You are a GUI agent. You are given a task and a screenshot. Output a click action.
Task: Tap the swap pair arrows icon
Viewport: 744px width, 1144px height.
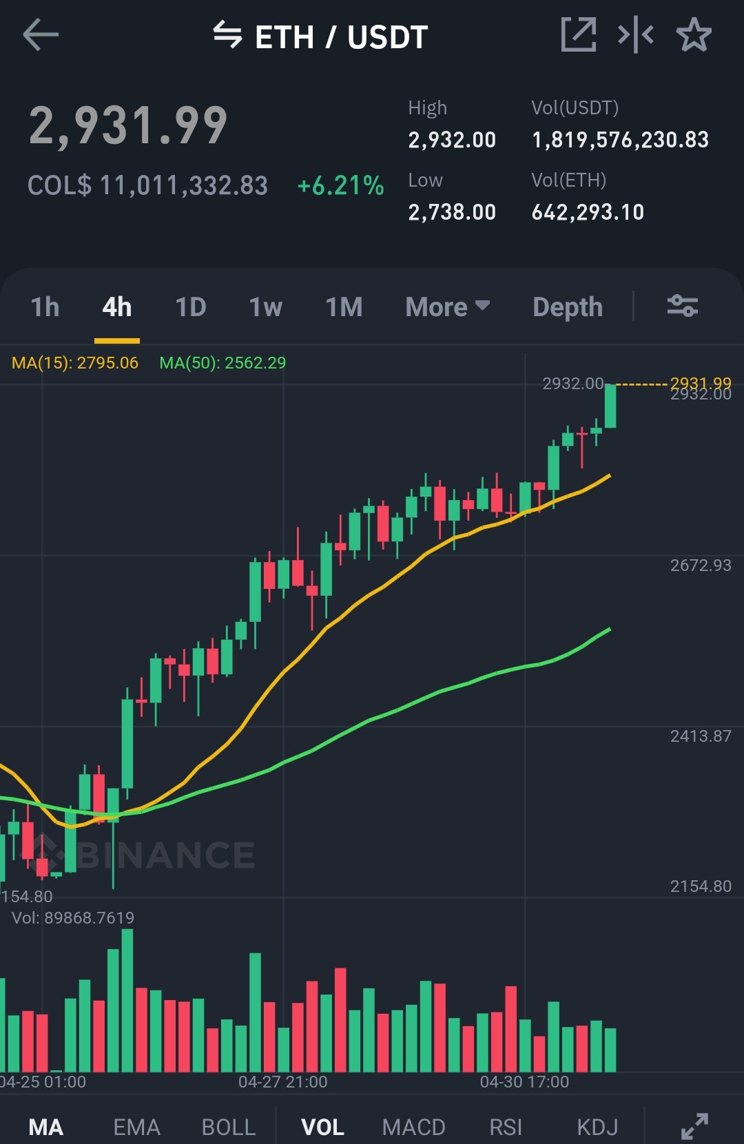point(227,34)
